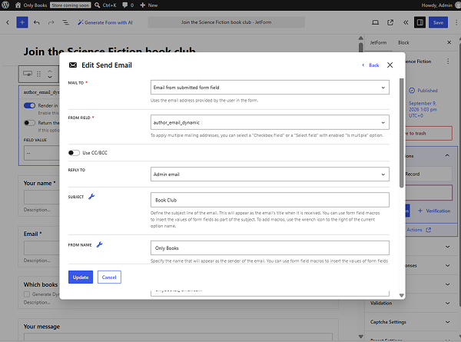The width and height of the screenshot is (461, 342).
Task: Grab the block drag handle icon
Action: click(x=39, y=74)
